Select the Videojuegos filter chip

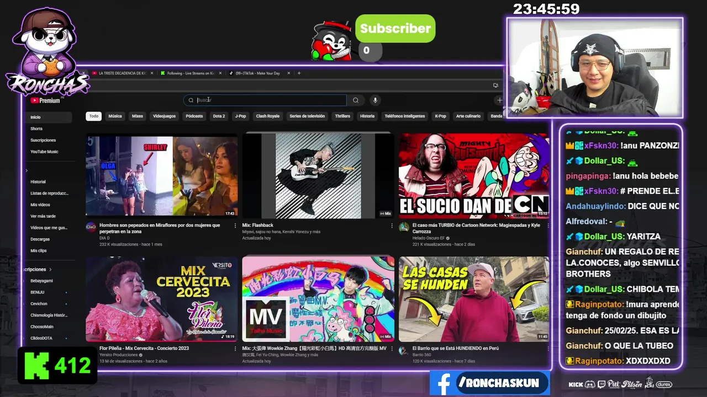pyautogui.click(x=164, y=116)
